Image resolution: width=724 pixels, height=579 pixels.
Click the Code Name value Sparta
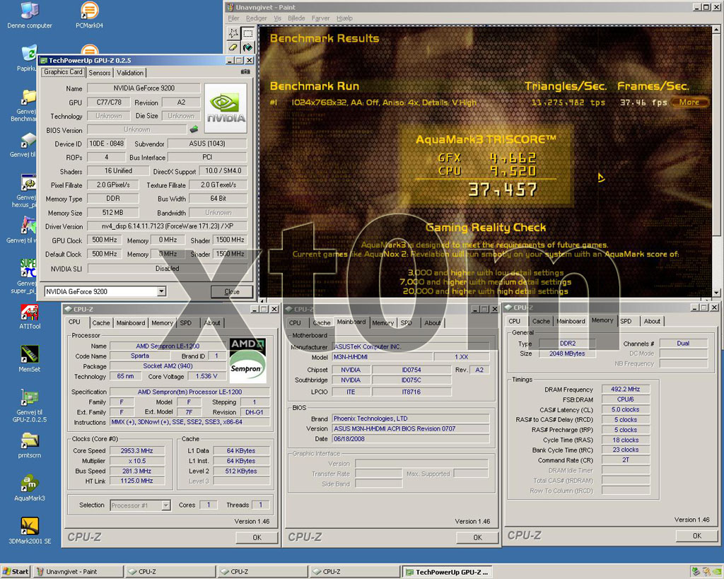[x=139, y=356]
